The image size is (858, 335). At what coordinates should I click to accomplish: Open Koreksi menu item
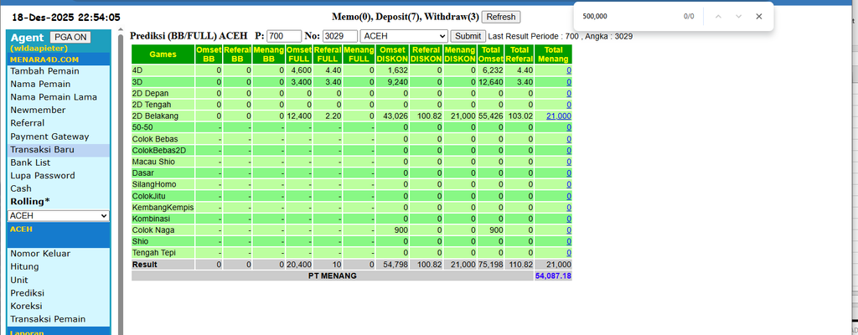pyautogui.click(x=26, y=306)
